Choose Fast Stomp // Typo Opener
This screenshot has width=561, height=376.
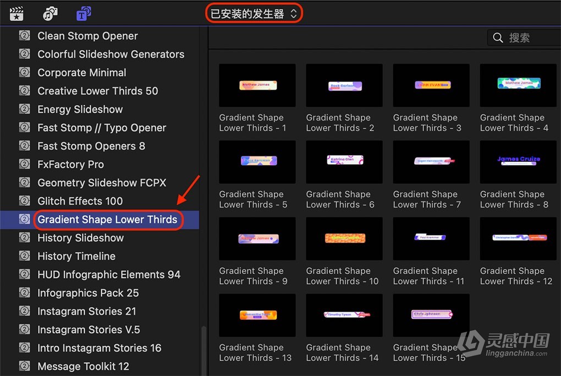(102, 128)
